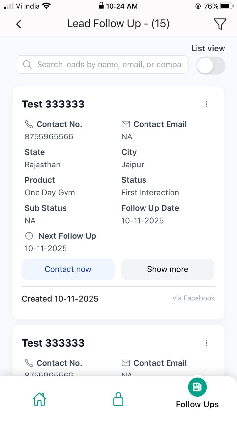Tap the phone icon beside Contact No.

(x=29, y=124)
